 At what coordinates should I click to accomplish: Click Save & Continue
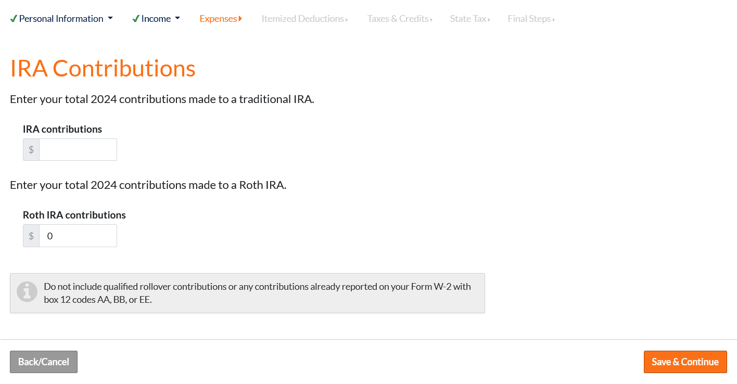point(685,362)
